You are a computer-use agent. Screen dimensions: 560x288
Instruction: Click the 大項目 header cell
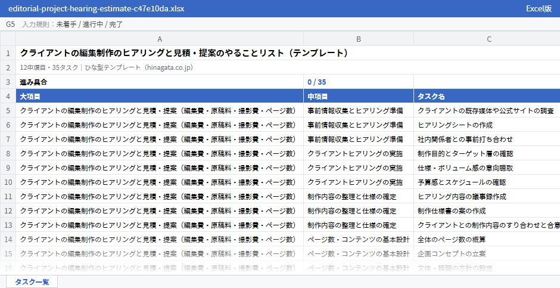pyautogui.click(x=160, y=96)
